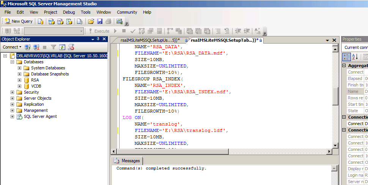Image resolution: width=368 pixels, height=185 pixels.
Task: Click the Debug play arrow icon
Action: (x=115, y=31)
